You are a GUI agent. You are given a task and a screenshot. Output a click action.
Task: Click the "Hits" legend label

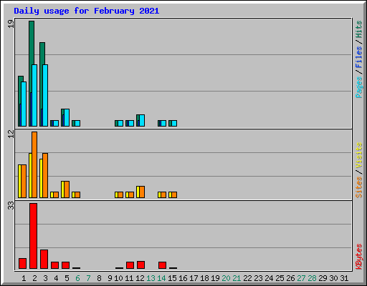(x=358, y=29)
